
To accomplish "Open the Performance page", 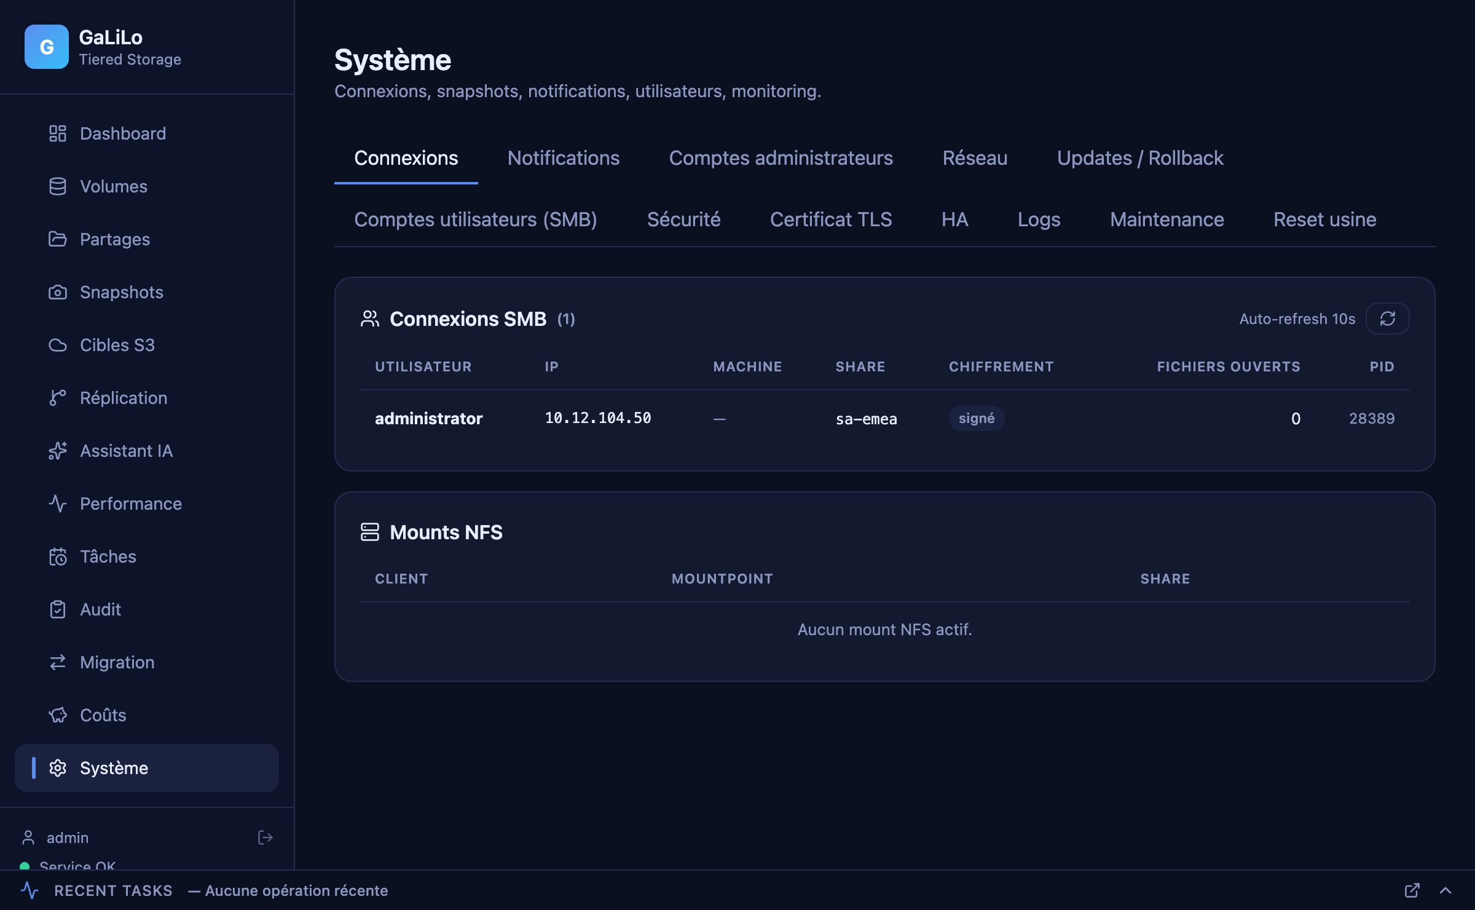I will 147,504.
